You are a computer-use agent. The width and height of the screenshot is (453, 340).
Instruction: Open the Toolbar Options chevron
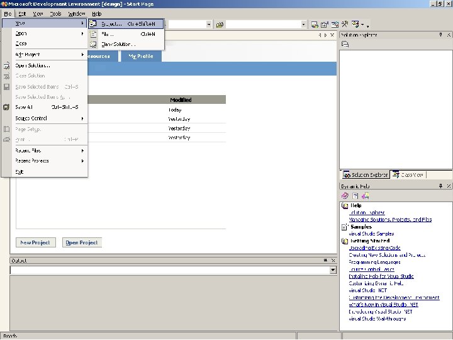coord(367,25)
